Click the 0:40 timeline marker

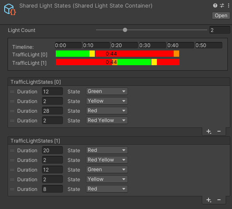coord(181,45)
